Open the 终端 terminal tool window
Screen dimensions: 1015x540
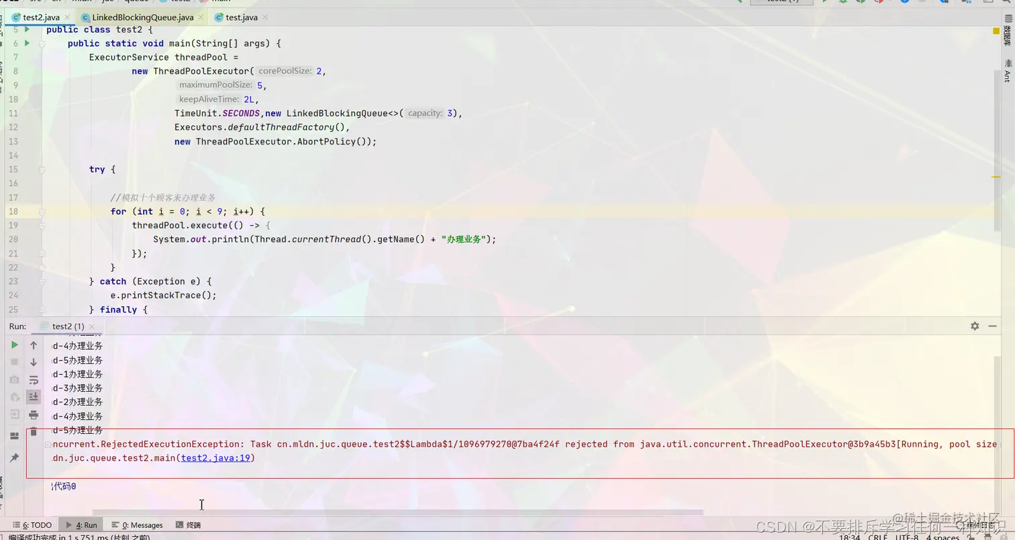189,525
